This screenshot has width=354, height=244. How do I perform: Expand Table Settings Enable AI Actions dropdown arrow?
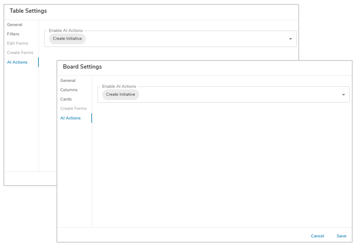click(290, 39)
